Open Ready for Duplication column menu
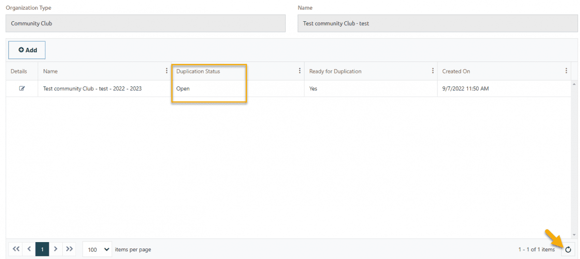The height and width of the screenshot is (259, 580). pyautogui.click(x=433, y=71)
